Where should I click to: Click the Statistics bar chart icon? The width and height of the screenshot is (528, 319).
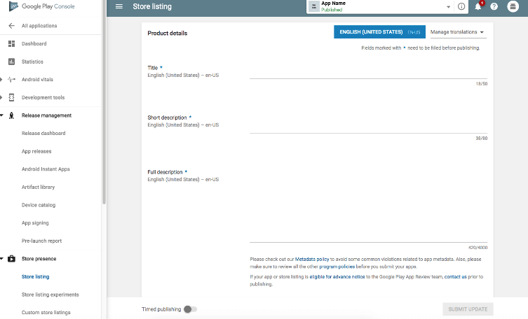(x=11, y=62)
